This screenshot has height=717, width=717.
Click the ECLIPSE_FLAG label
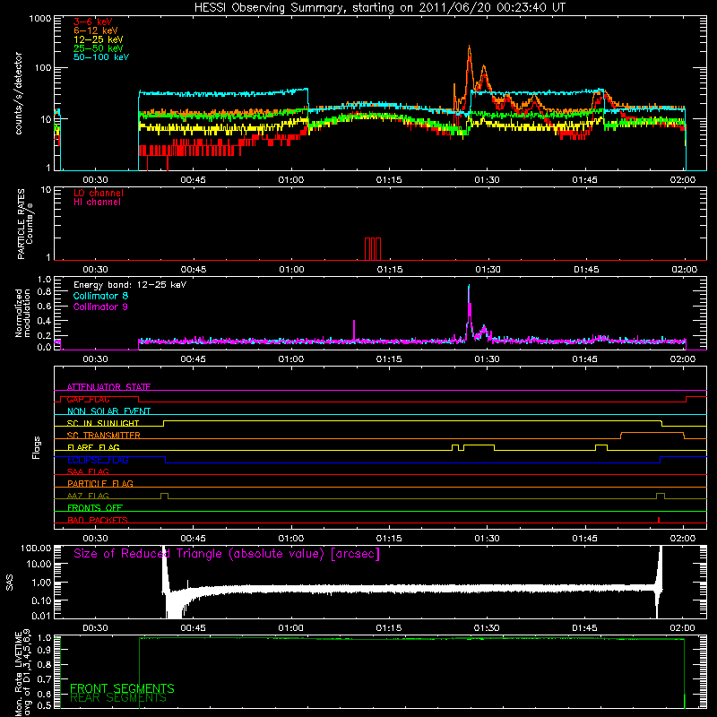click(x=98, y=460)
